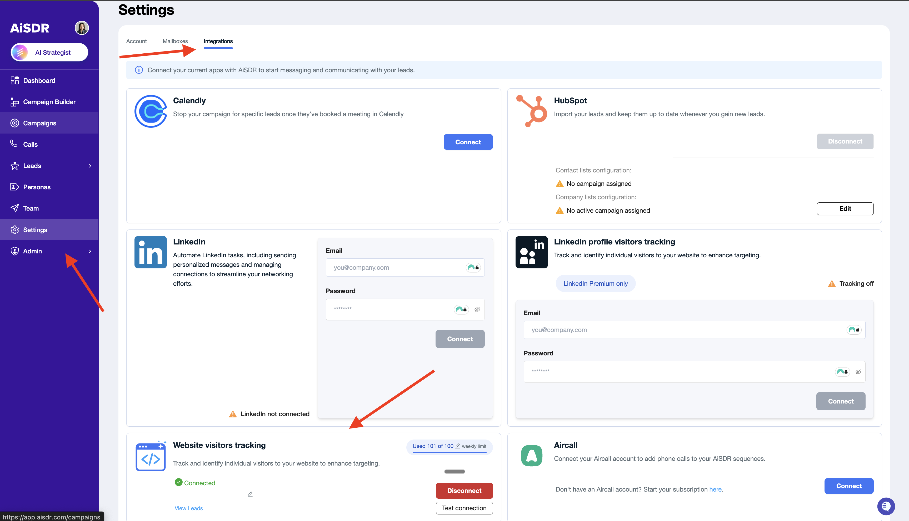Click the AiSDR logo in the sidebar

pos(30,28)
